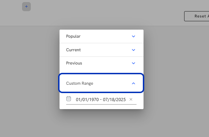Click the Reset button at top right
This screenshot has height=137, width=209.
click(197, 16)
